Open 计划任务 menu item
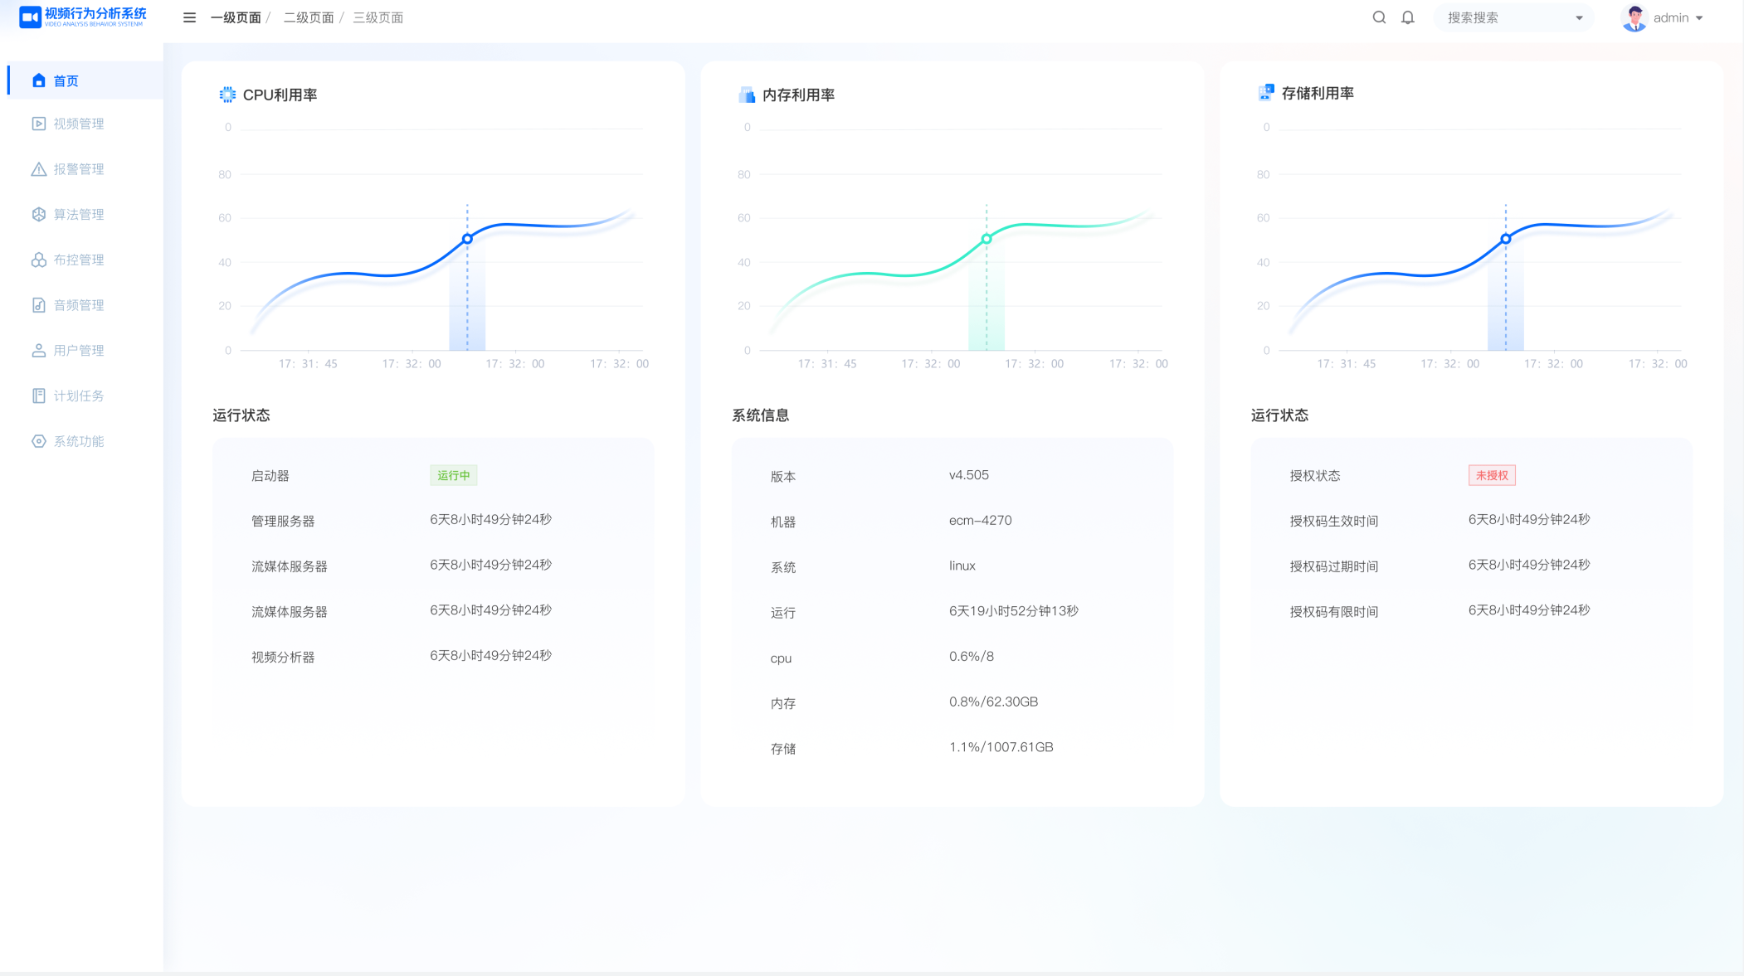This screenshot has height=976, width=1744. click(79, 396)
